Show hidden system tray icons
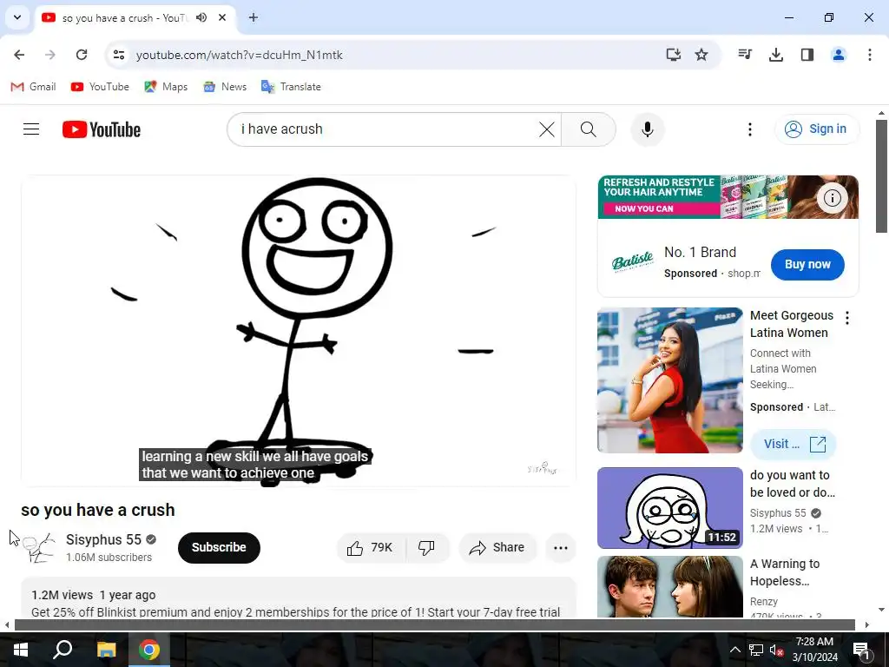Viewport: 889px width, 667px height. pos(734,650)
